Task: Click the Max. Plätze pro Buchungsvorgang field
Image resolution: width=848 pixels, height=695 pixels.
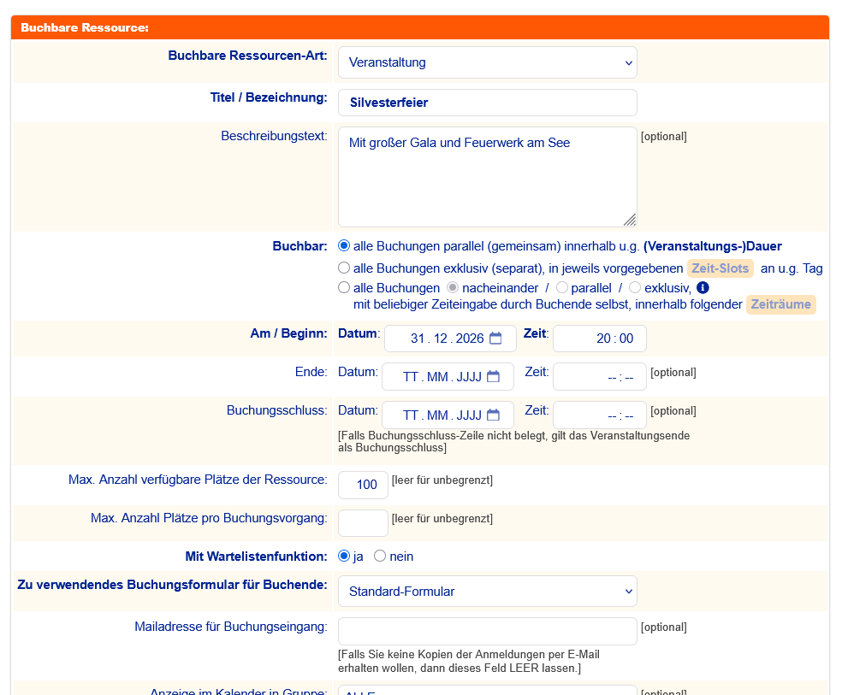Action: click(363, 523)
